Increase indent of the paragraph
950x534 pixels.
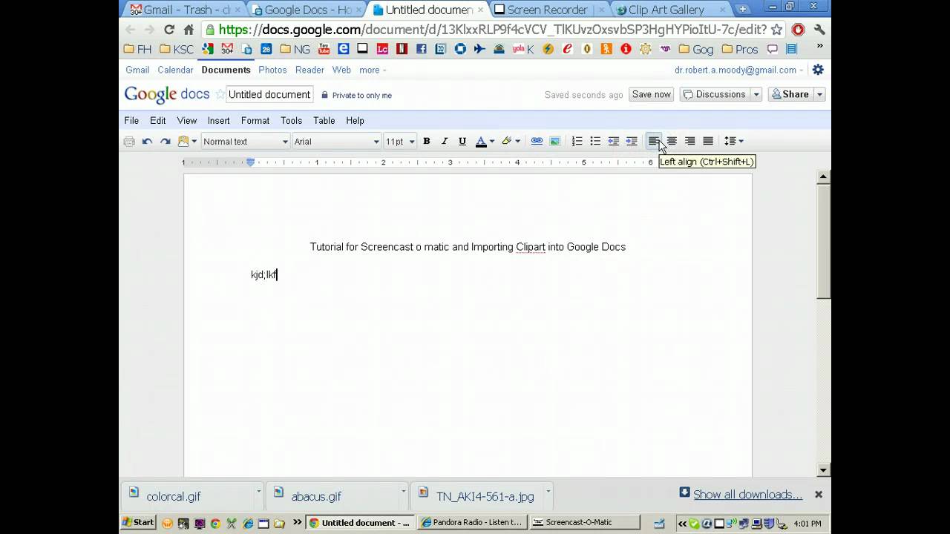[x=632, y=142]
